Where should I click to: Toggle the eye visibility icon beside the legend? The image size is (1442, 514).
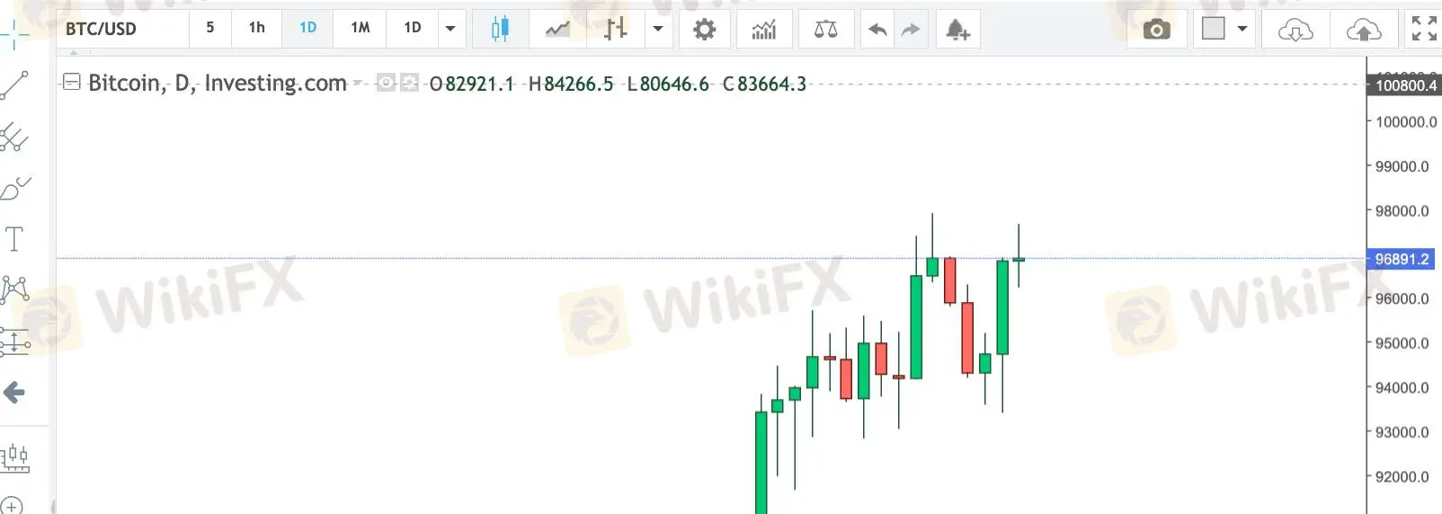(386, 83)
